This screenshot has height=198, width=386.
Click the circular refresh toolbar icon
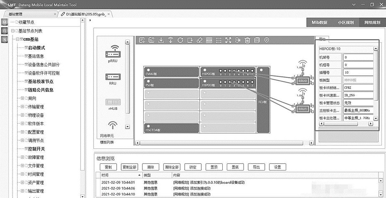click(x=180, y=40)
